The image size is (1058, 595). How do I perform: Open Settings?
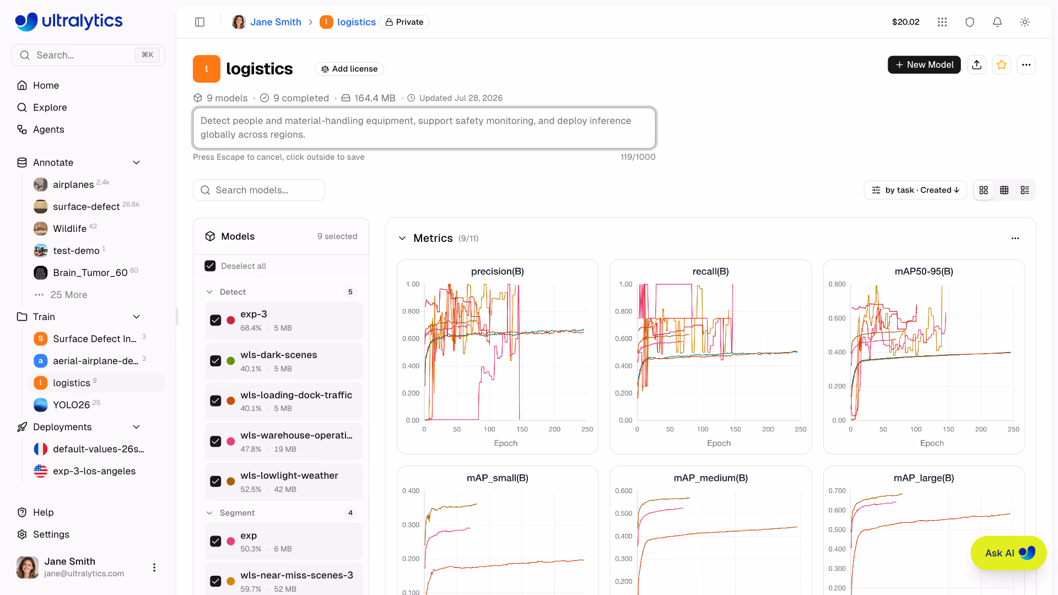(x=51, y=534)
